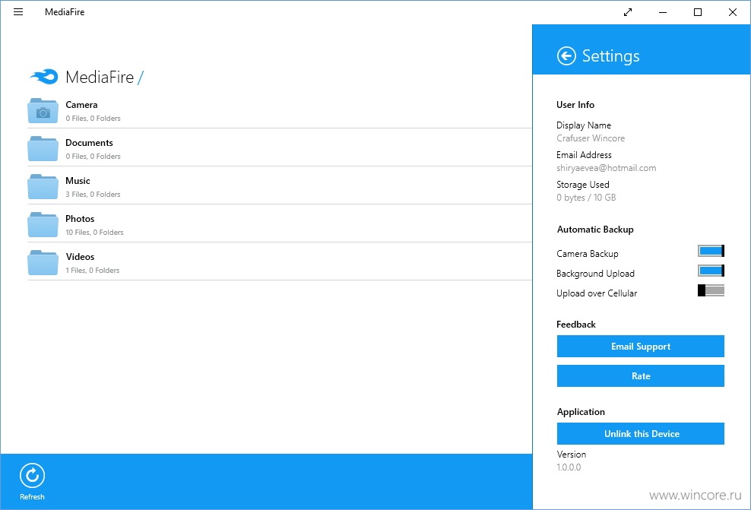Click '1 Files, 0 Folders' under Videos

(x=93, y=270)
